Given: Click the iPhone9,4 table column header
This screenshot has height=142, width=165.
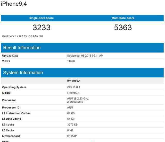Looking at the screenshot, I should pyautogui.click(x=74, y=81).
